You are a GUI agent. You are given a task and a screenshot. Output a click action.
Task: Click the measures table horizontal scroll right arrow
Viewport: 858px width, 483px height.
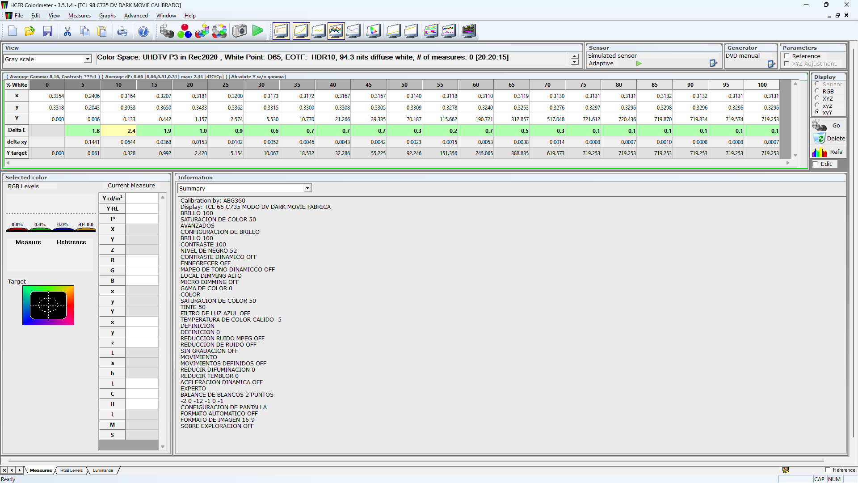point(788,163)
